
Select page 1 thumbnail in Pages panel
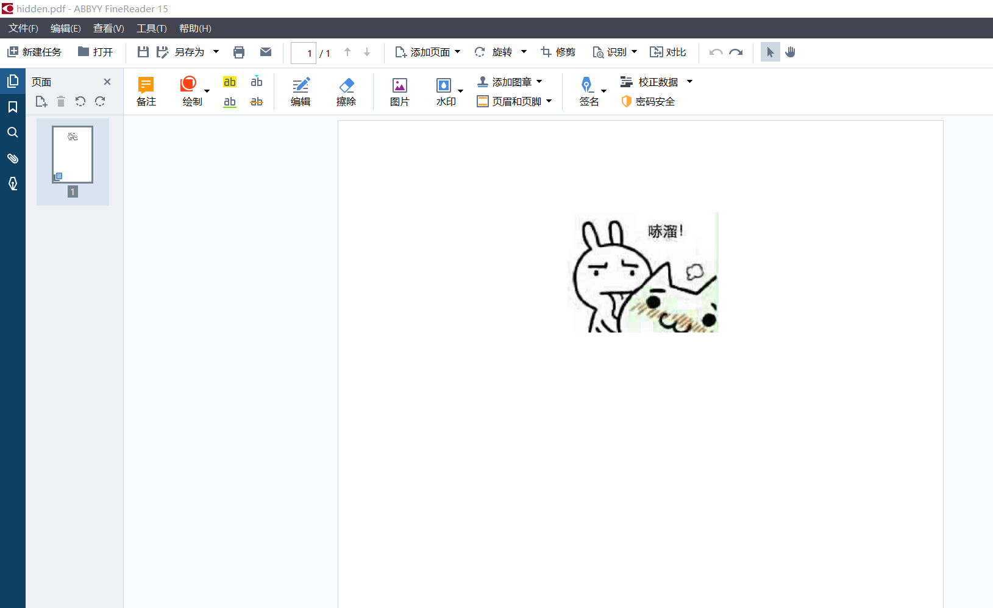pos(73,155)
